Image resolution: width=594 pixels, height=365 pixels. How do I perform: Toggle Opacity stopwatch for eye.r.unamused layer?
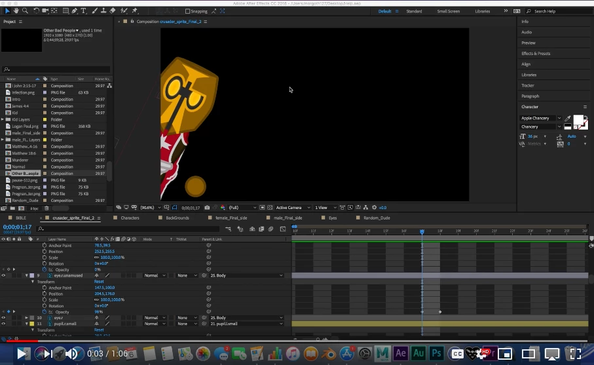coord(45,312)
